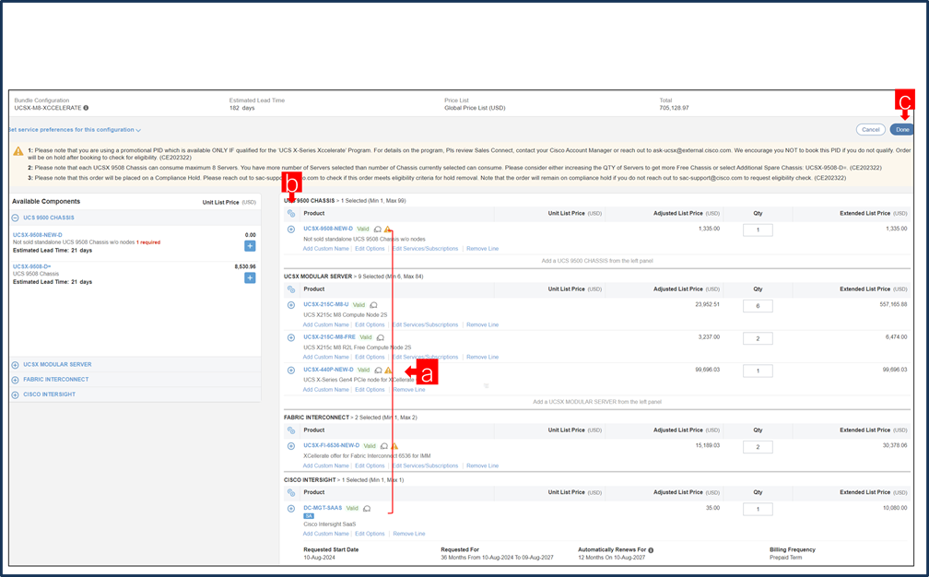Click the Prepaid Term billing frequency value
Screen dimensions: 929x577
point(785,558)
